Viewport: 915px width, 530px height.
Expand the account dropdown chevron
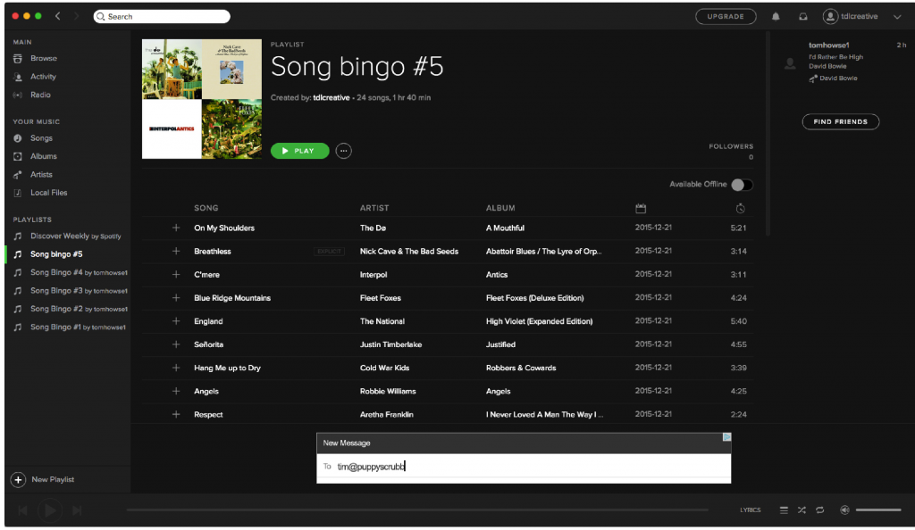click(897, 17)
